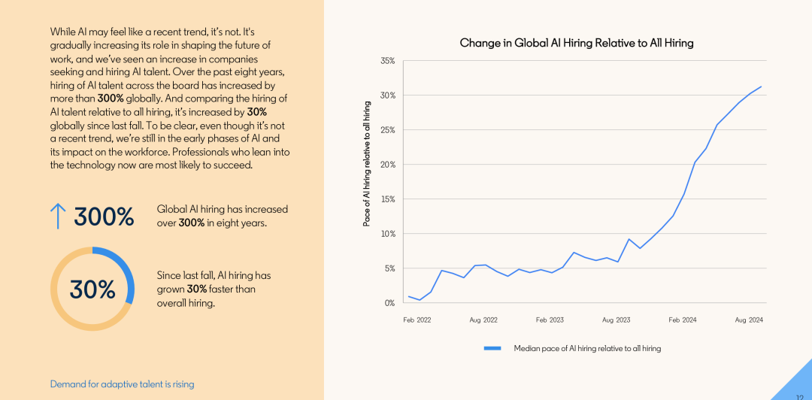Click the 'Aug 2023' x-axis label
Viewport: 812px width, 400px height.
617,320
